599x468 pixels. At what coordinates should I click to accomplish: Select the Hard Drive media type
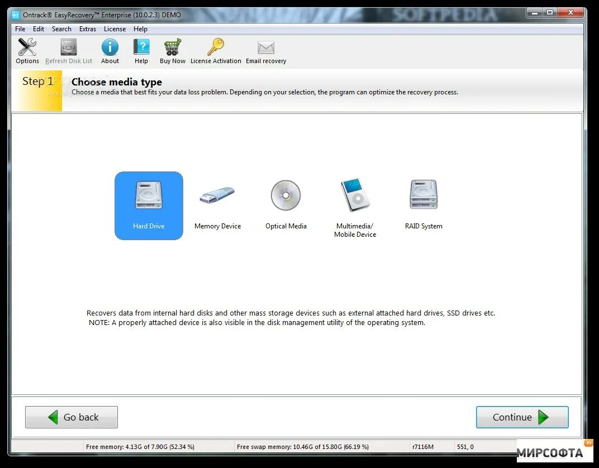[149, 206]
